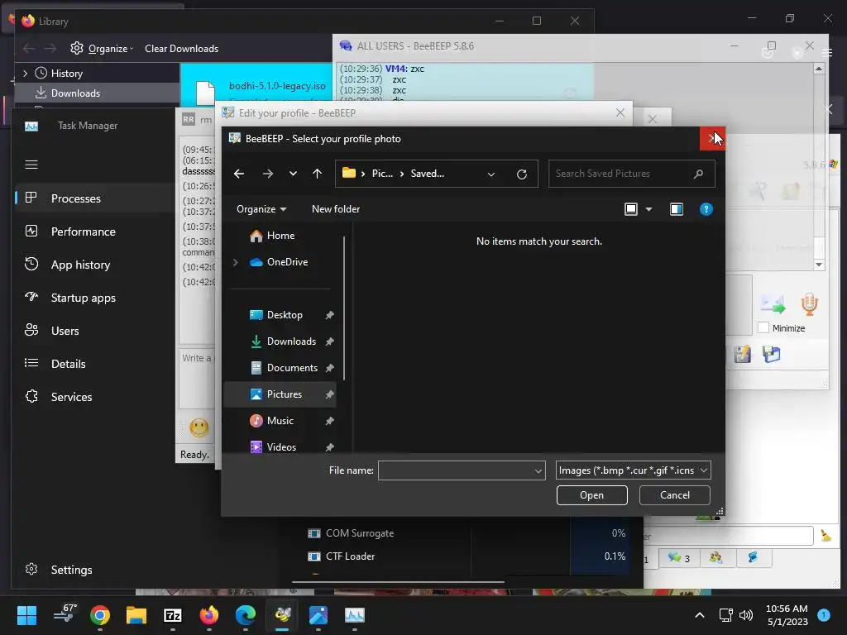Open Google Chrome from the taskbar
The height and width of the screenshot is (635, 847).
pos(100,615)
